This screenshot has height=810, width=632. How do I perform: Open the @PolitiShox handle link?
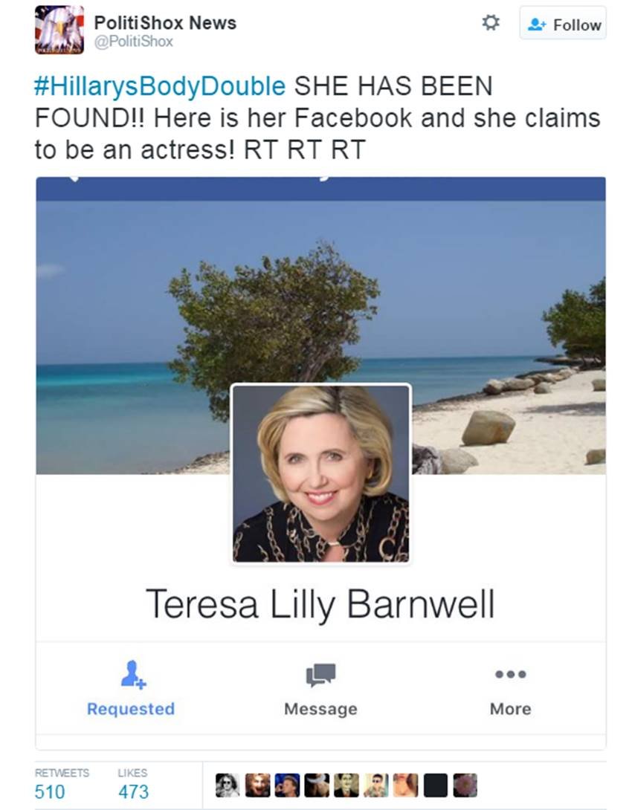click(133, 42)
